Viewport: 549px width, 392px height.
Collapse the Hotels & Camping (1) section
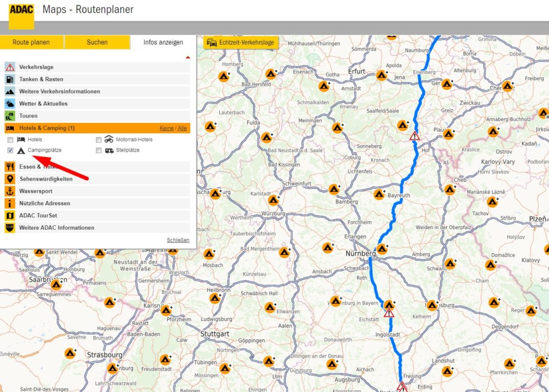click(98, 128)
